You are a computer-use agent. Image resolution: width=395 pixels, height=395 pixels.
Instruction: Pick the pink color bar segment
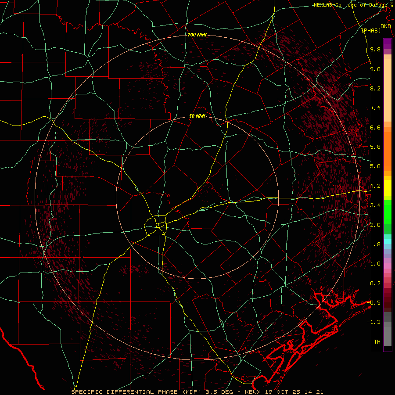(388, 266)
